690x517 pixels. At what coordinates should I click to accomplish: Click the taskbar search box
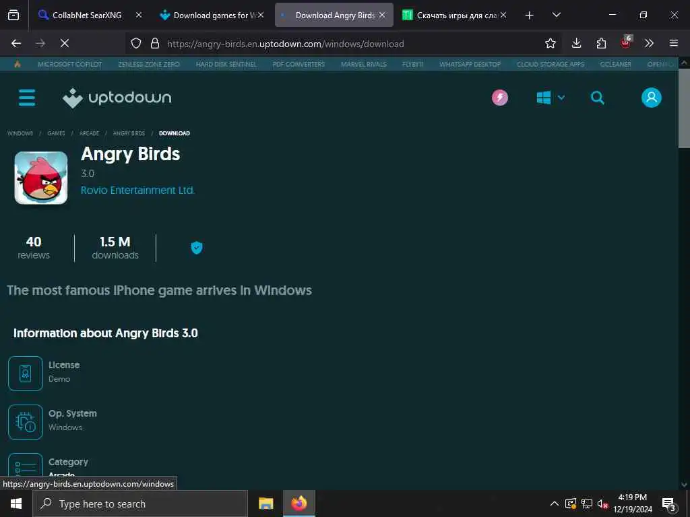point(140,504)
